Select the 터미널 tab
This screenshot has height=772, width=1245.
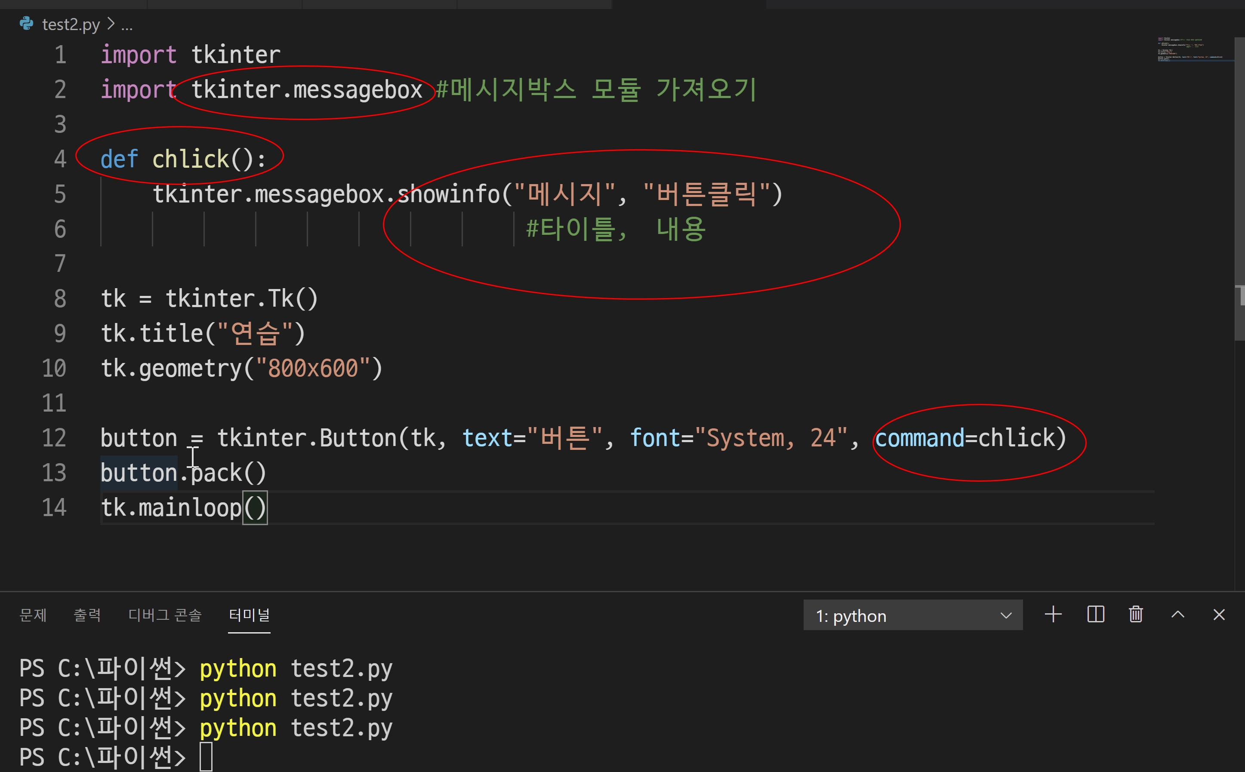(x=249, y=615)
